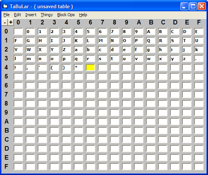The image size is (208, 175).
Task: Open the Thingy menu
Action: coord(47,15)
